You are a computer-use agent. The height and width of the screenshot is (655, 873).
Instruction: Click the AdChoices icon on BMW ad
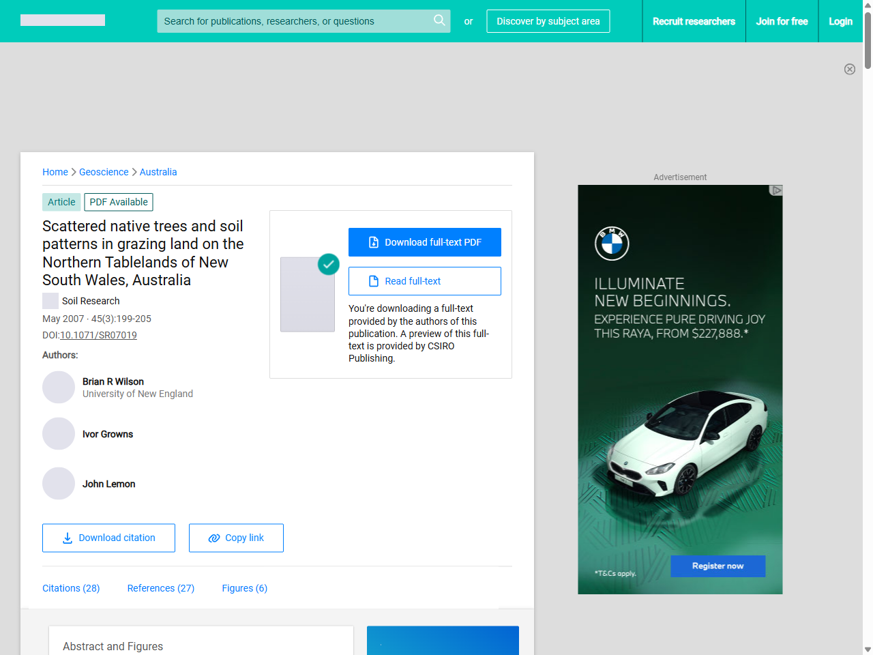tap(775, 190)
